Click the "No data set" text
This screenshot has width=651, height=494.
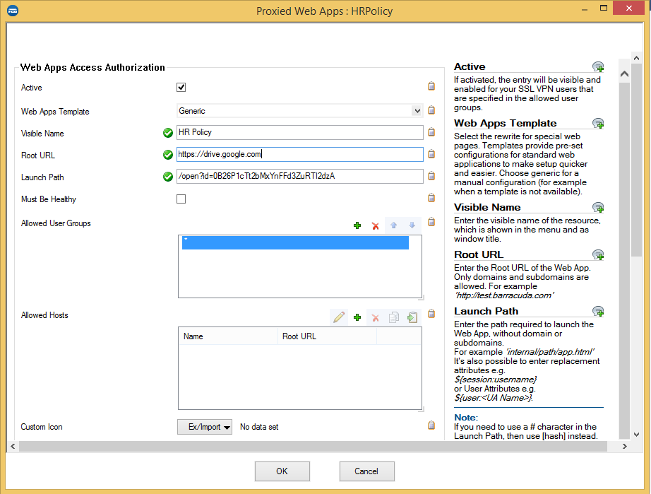[259, 427]
